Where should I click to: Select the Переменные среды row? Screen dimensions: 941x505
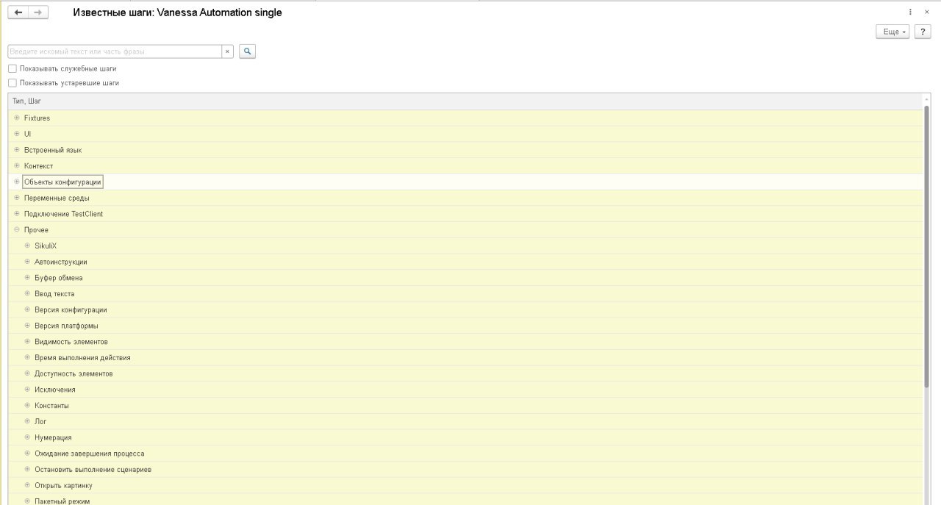click(465, 198)
